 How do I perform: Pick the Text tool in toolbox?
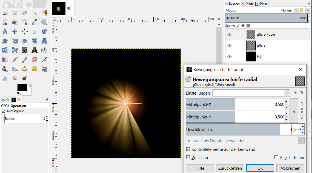tap(35, 50)
